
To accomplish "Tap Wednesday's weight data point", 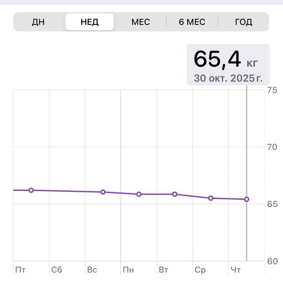I will (210, 198).
